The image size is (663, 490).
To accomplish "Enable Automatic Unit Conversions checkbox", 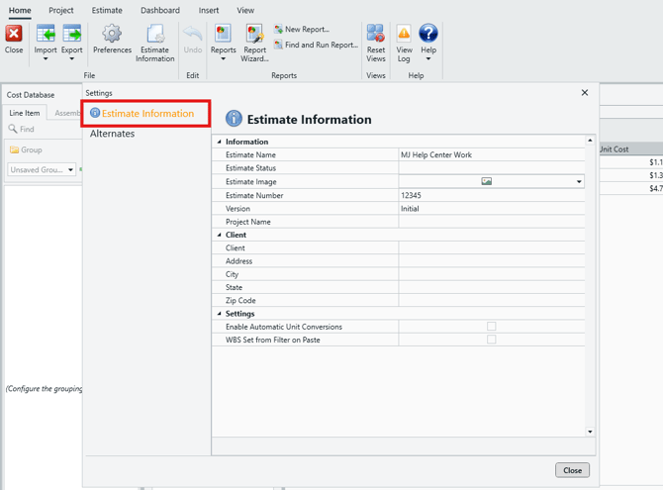I will pyautogui.click(x=491, y=326).
